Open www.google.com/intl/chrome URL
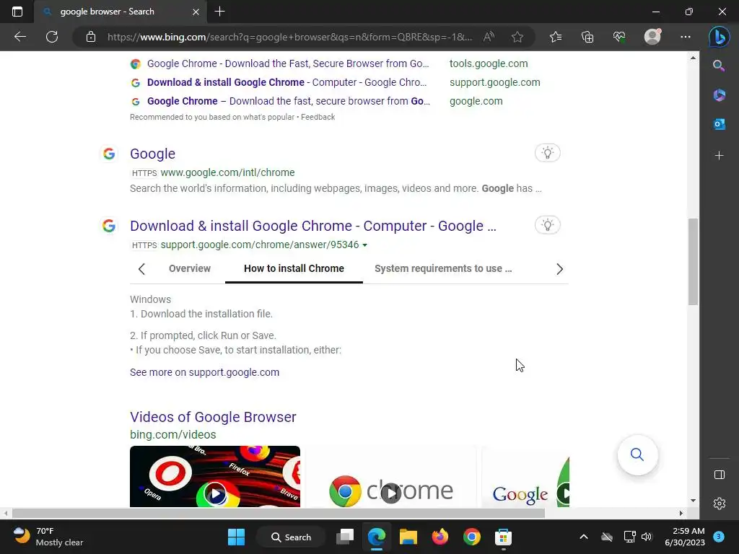The height and width of the screenshot is (554, 739). click(x=227, y=173)
